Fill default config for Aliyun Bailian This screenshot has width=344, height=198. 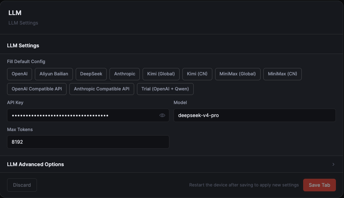coord(54,74)
